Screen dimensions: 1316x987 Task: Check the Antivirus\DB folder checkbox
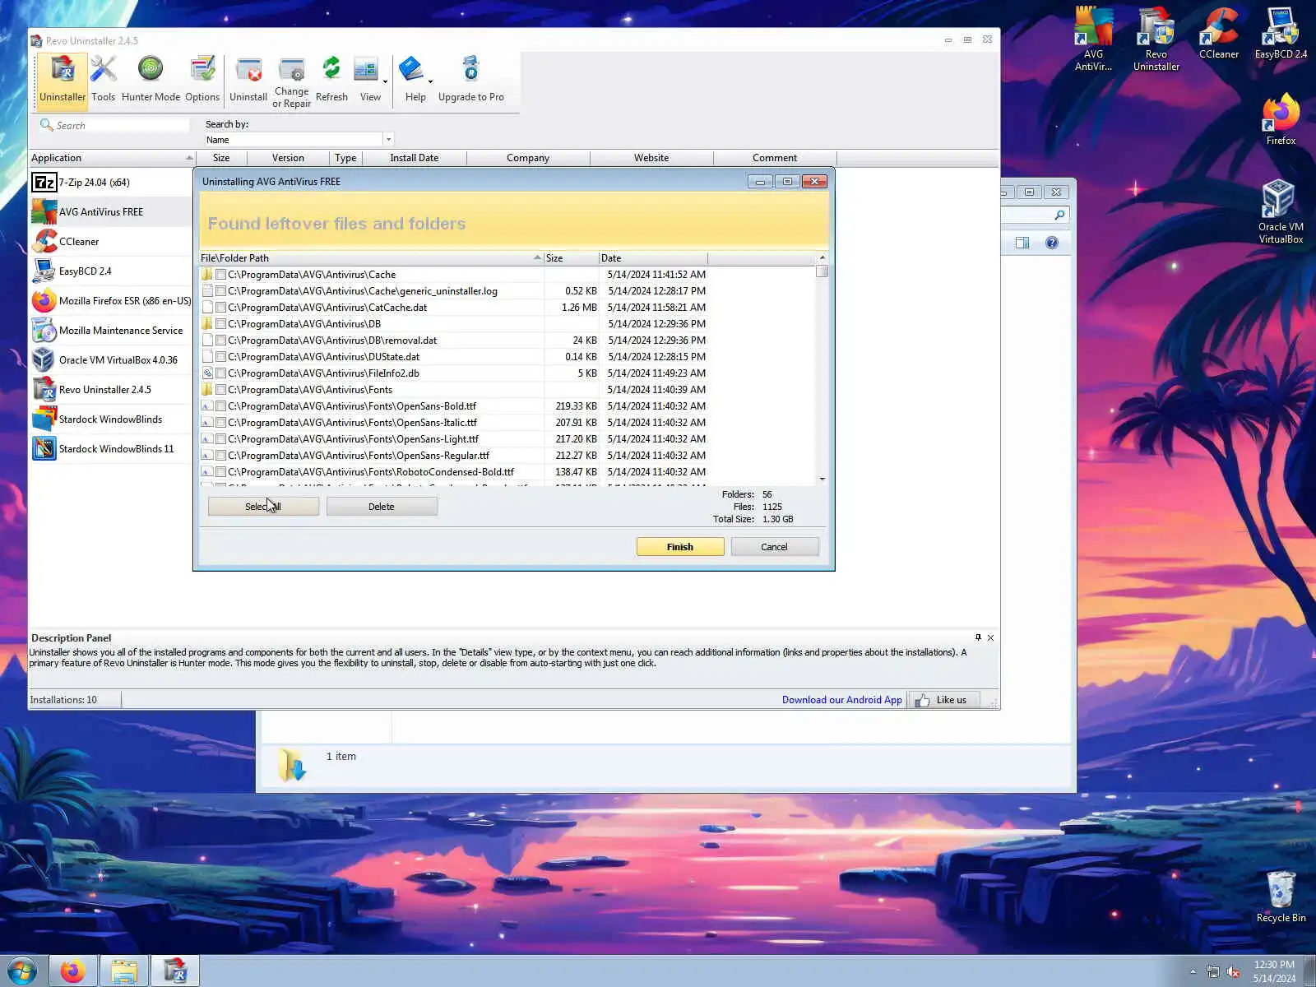pos(220,324)
